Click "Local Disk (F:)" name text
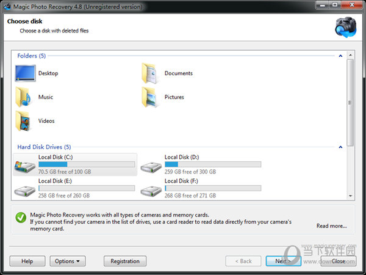Screen dimensions: 366x275 [181, 181]
